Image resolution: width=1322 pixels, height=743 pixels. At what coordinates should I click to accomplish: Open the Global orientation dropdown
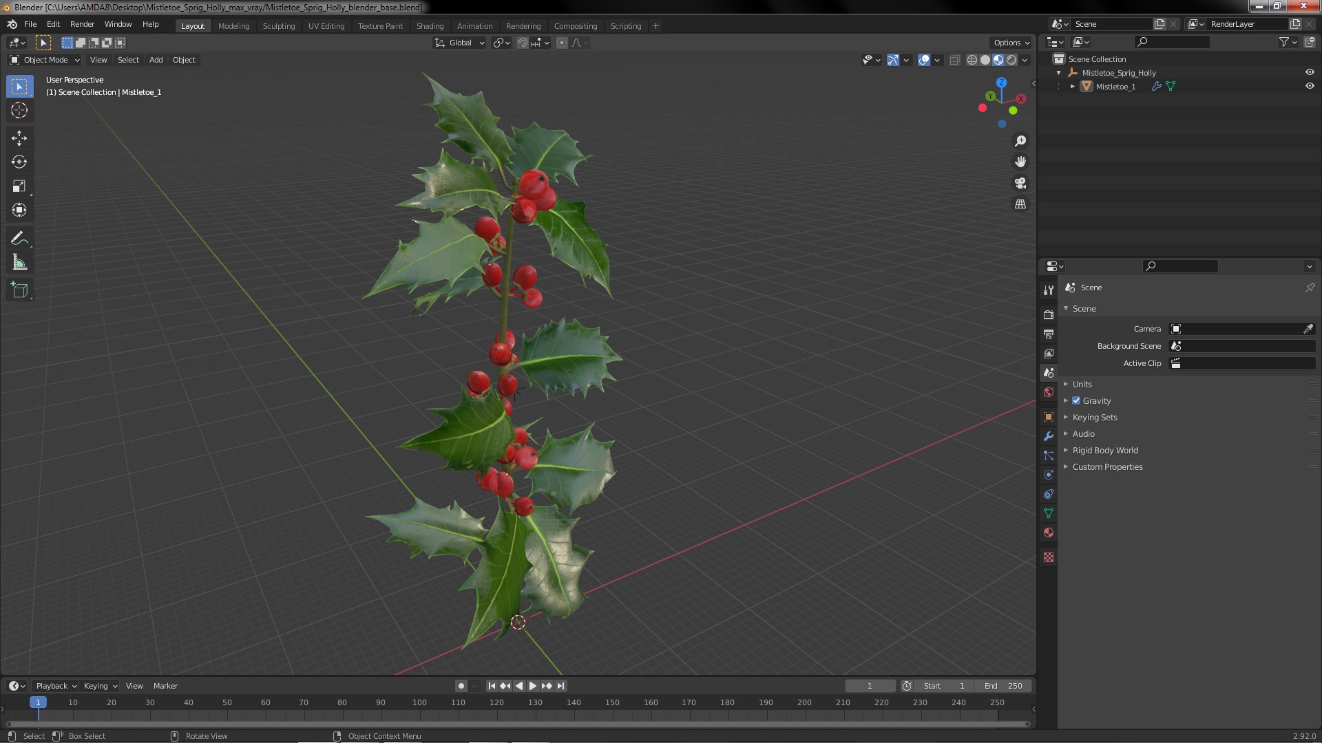point(459,43)
